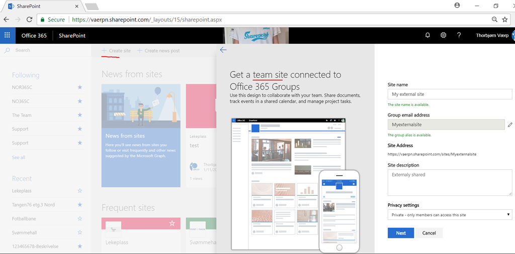Open a new browser tab
This screenshot has width=515, height=254.
point(92,6)
